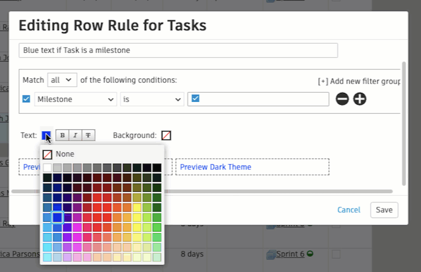Toggle strikethrough text formatting
The width and height of the screenshot is (421, 272).
click(88, 135)
